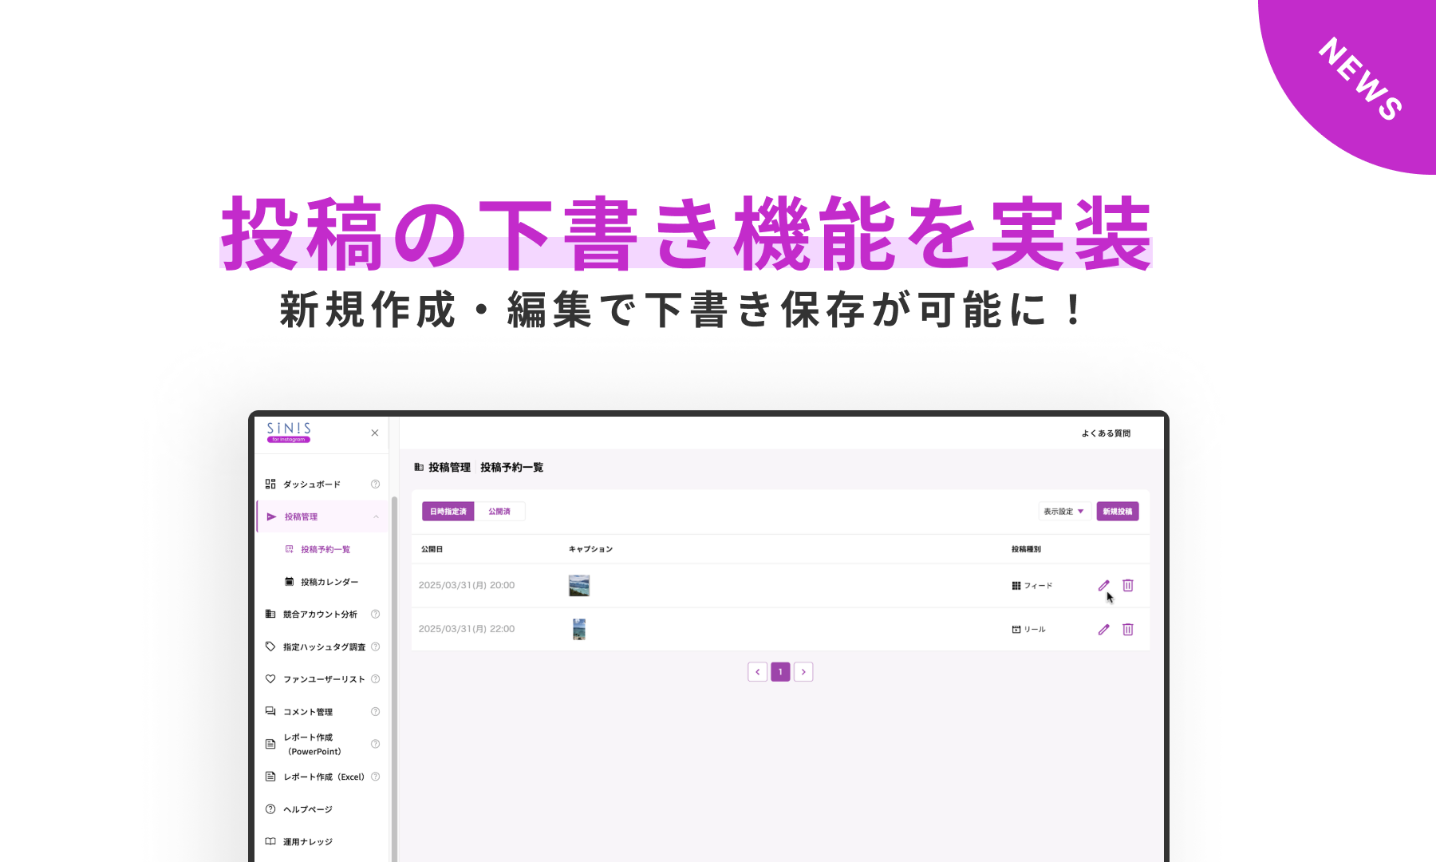The width and height of the screenshot is (1436, 862).
Task: Collapse the 投稿管理 section chevron
Action: click(x=377, y=516)
